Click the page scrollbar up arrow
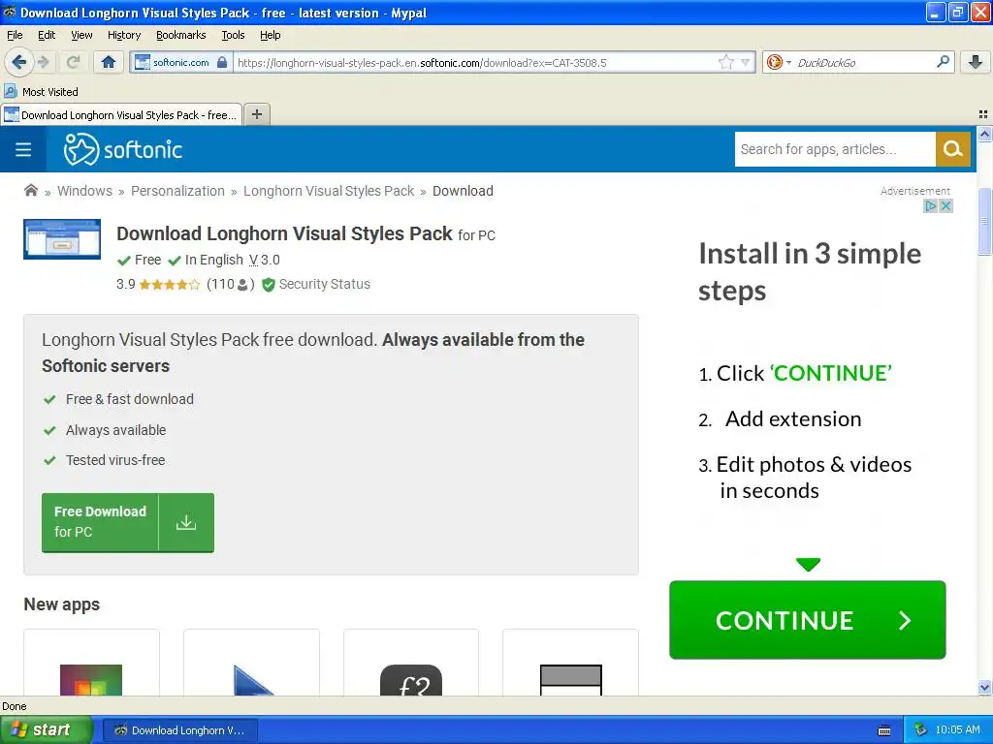The width and height of the screenshot is (993, 744). pyautogui.click(x=985, y=134)
